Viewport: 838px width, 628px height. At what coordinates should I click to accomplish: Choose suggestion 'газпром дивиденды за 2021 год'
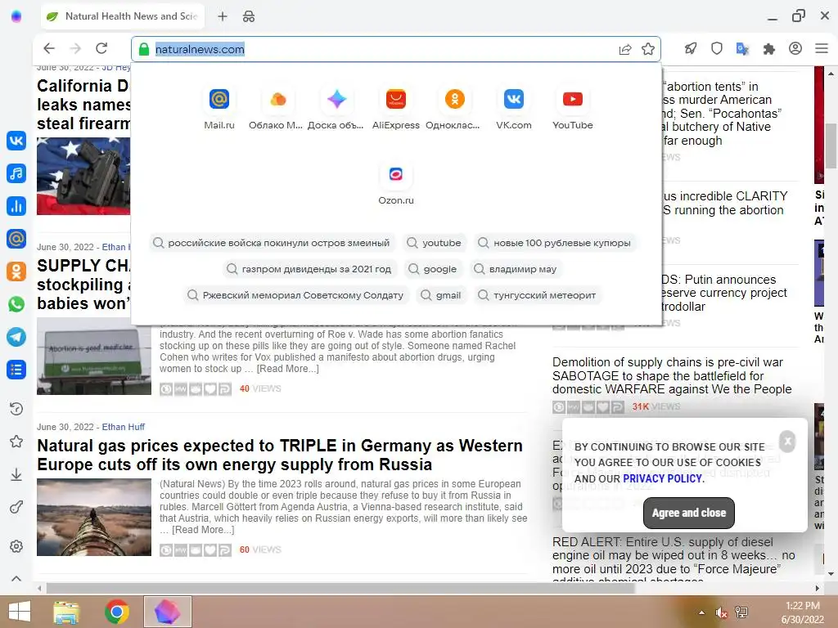pyautogui.click(x=309, y=269)
